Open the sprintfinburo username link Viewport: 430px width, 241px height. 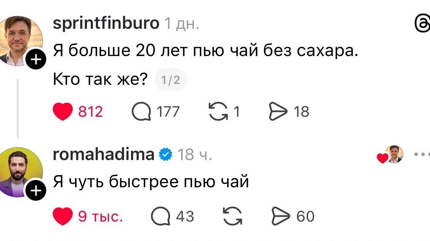tap(106, 24)
